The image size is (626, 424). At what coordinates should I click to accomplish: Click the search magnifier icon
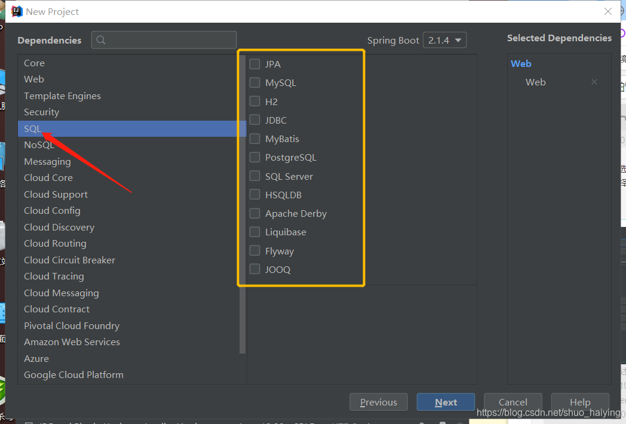pyautogui.click(x=101, y=40)
